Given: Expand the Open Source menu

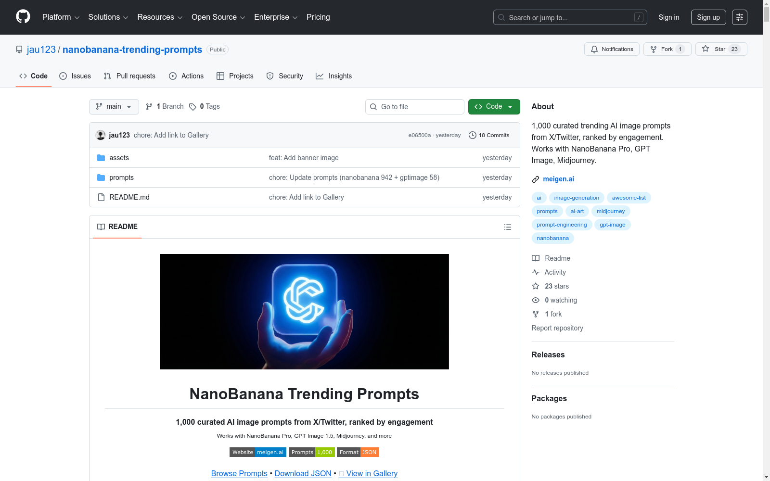Looking at the screenshot, I should tap(218, 17).
